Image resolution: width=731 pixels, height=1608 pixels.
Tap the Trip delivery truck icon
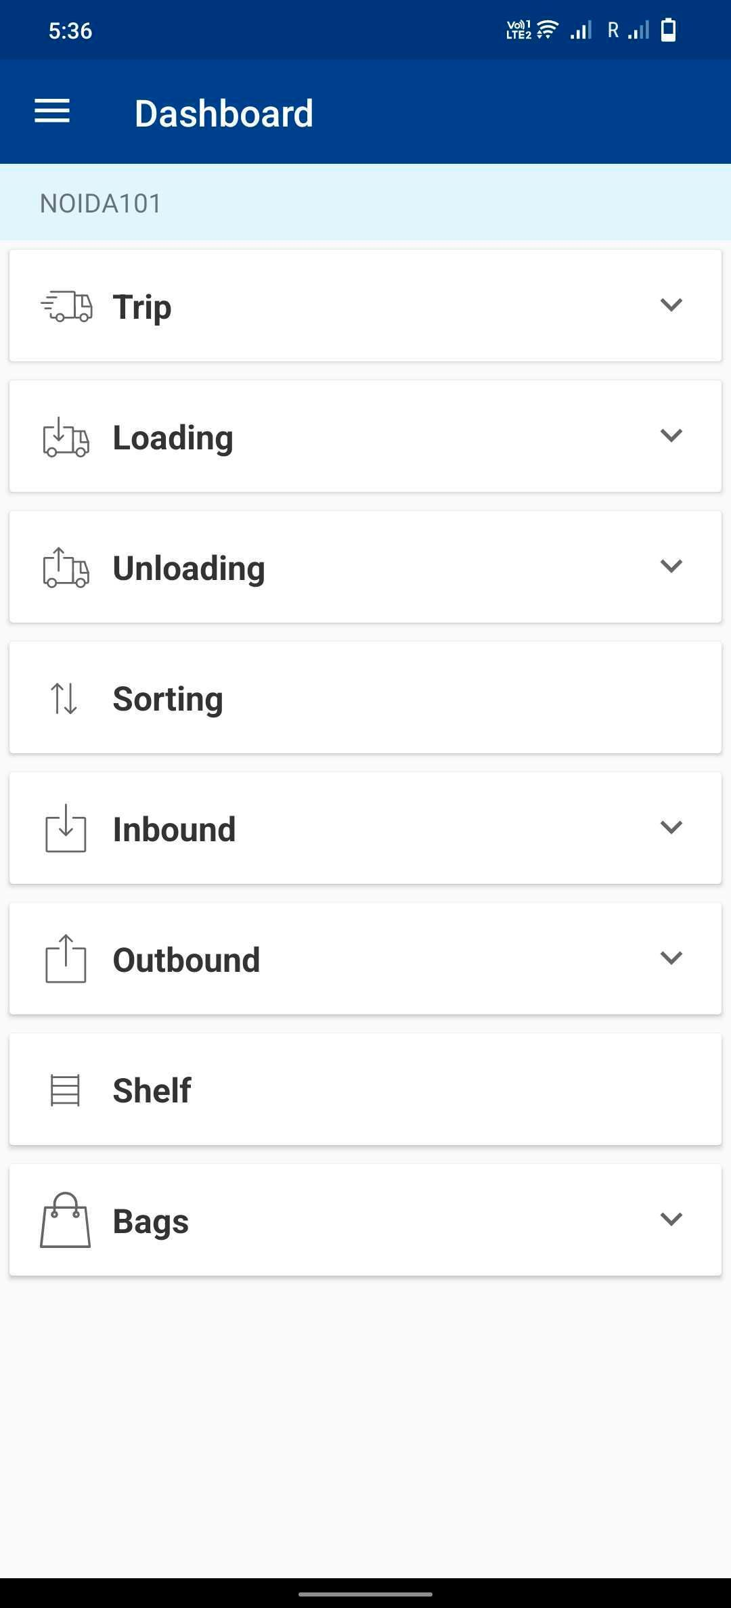click(66, 307)
